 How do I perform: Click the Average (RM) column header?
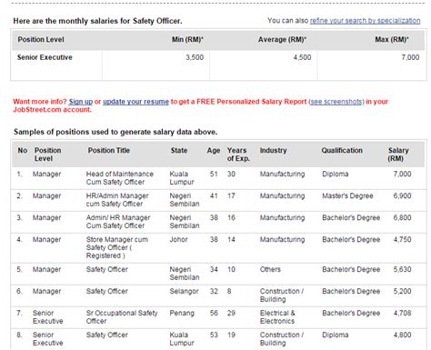[x=282, y=40]
